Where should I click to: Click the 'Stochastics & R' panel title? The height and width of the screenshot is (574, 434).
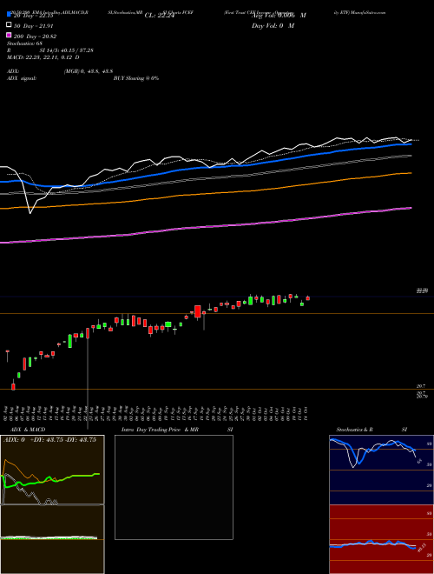(x=355, y=430)
